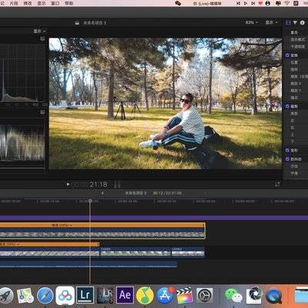308x308 pixels.
Task: Click the 锚点 anchor row
Action: click(x=294, y=97)
